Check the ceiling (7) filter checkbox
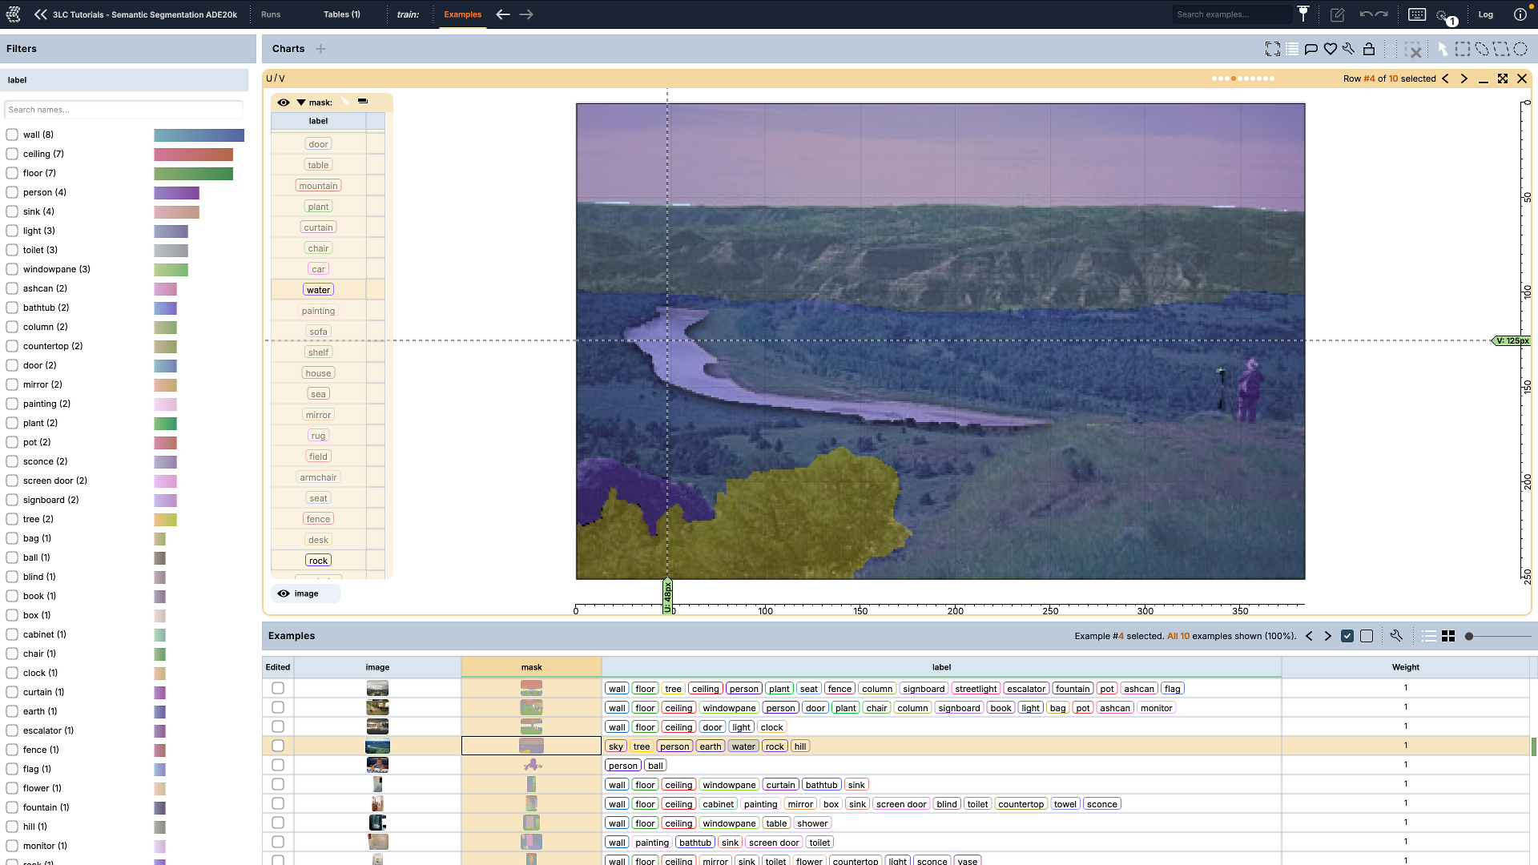The height and width of the screenshot is (865, 1538). pyautogui.click(x=12, y=154)
